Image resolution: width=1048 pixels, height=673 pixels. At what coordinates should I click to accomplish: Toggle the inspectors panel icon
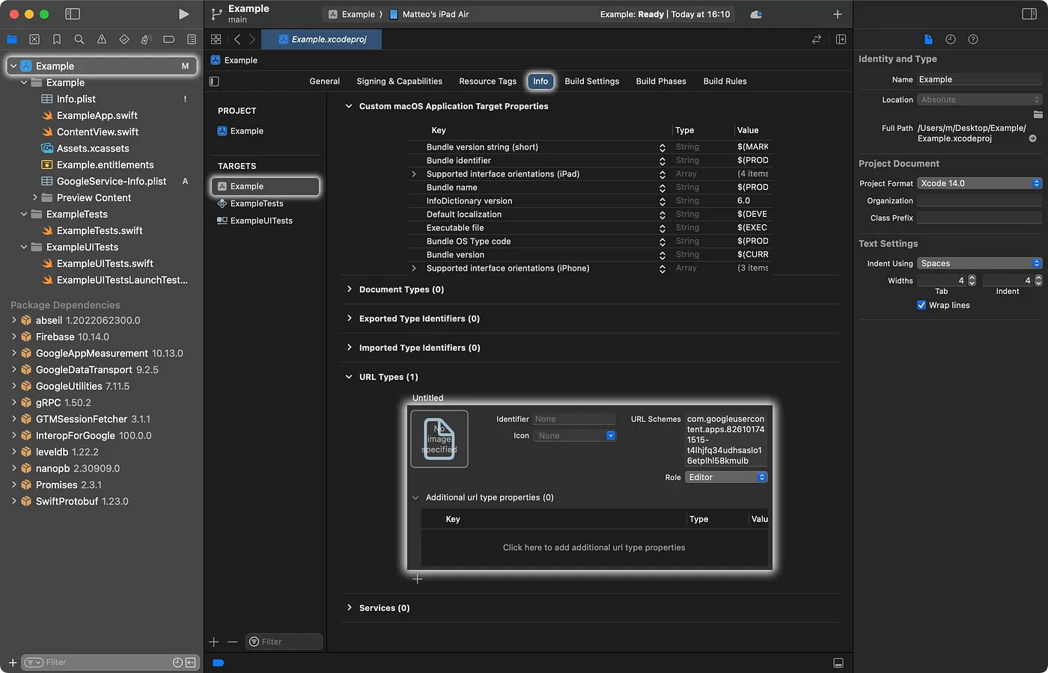tap(1029, 14)
